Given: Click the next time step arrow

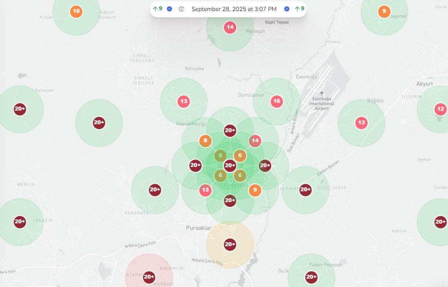Looking at the screenshot, I should click(x=287, y=9).
